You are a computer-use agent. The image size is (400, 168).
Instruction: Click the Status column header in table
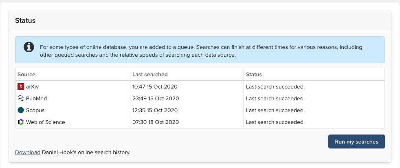(254, 75)
